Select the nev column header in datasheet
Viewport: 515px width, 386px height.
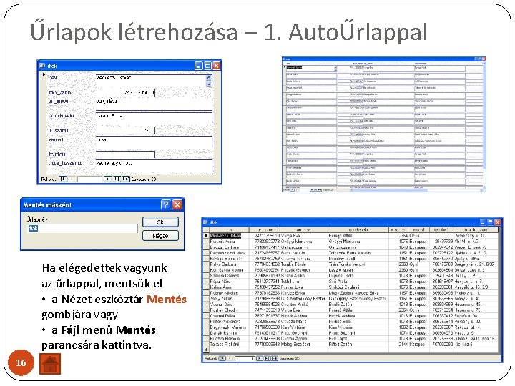pyautogui.click(x=230, y=229)
